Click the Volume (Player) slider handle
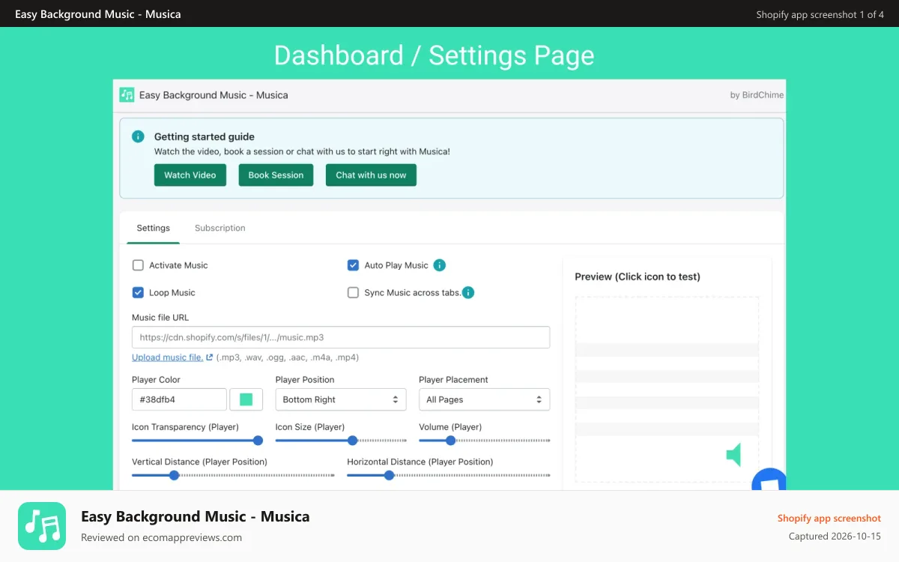Image resolution: width=899 pixels, height=562 pixels. (450, 441)
